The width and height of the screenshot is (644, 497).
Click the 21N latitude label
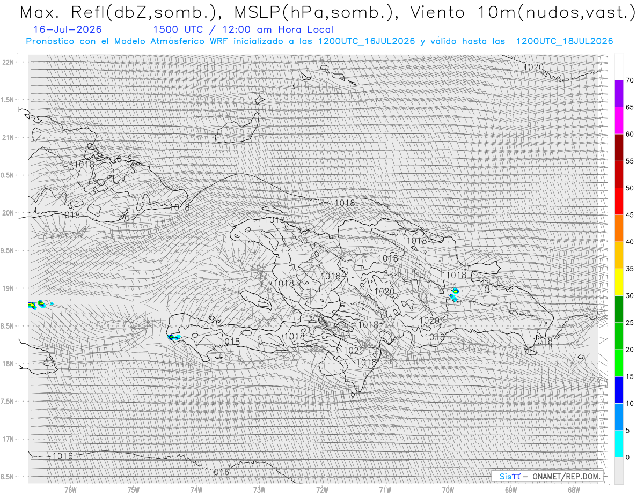pos(9,138)
